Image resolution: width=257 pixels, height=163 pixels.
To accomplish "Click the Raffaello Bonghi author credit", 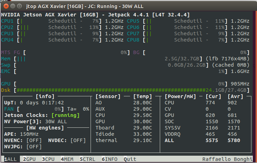I will tap(228, 159).
